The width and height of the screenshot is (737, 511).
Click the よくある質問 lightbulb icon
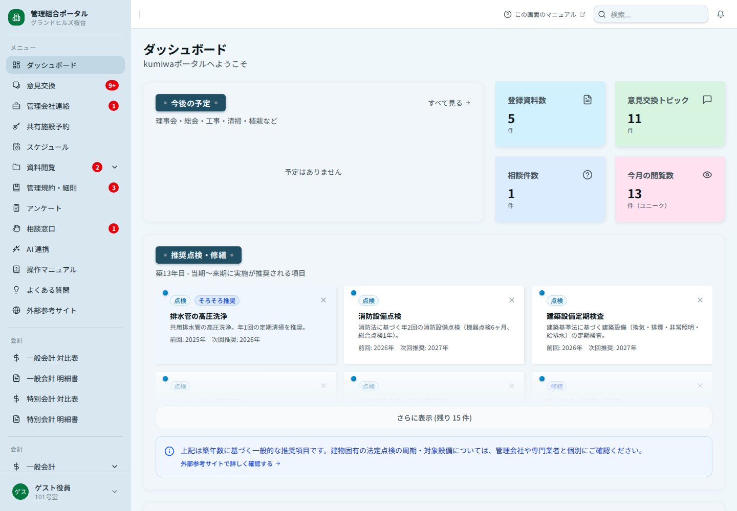(x=16, y=290)
